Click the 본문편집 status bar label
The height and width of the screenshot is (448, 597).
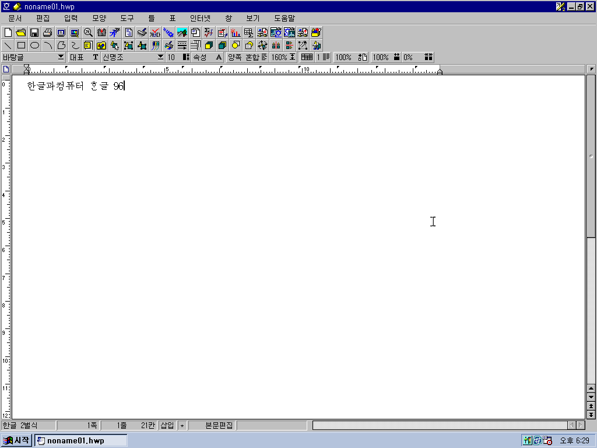212,425
